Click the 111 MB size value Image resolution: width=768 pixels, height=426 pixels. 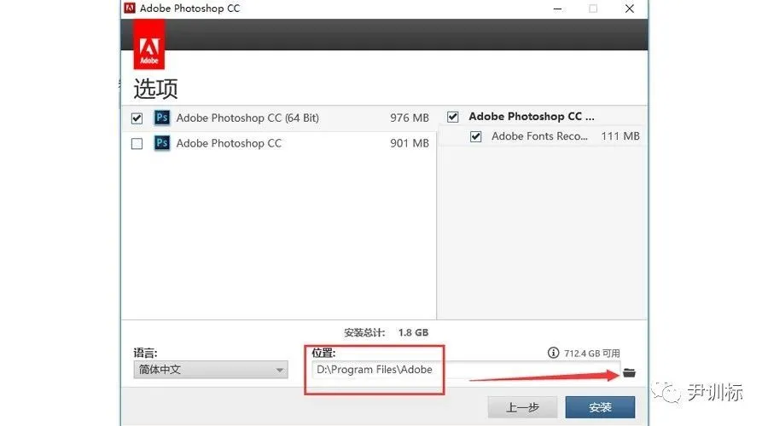[620, 136]
